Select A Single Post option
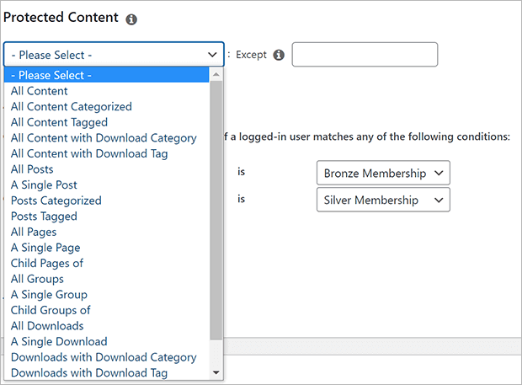Image resolution: width=522 pixels, height=385 pixels. point(107,184)
